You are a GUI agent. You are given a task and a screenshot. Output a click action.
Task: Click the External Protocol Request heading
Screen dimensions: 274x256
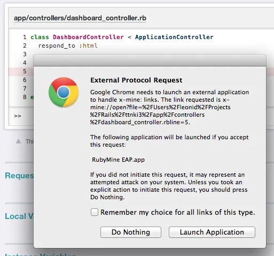[x=136, y=80]
